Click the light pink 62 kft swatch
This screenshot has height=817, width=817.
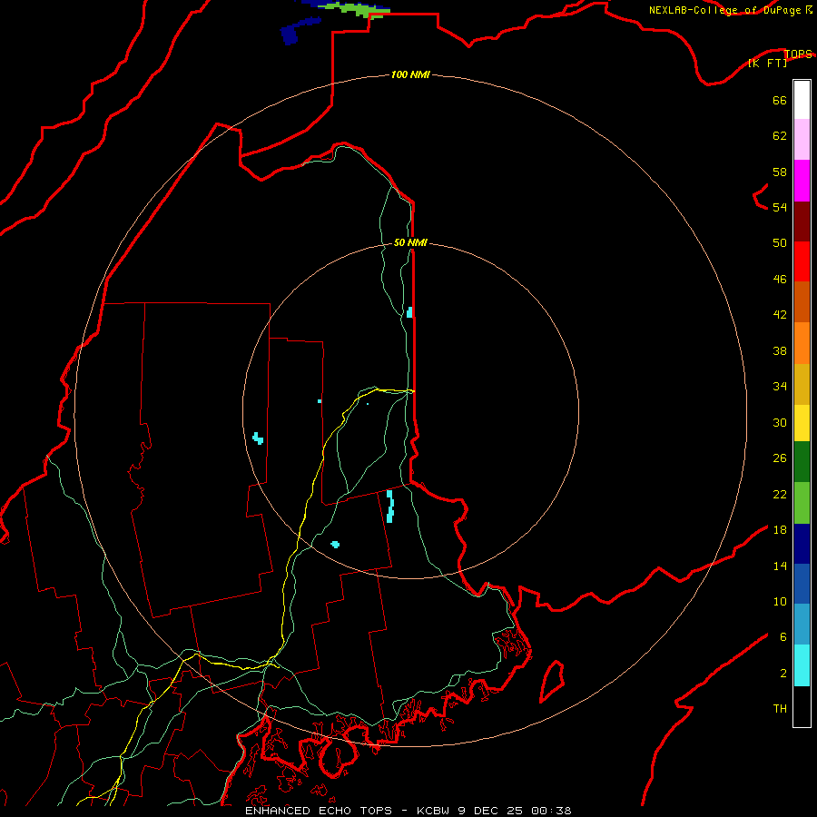pos(802,139)
